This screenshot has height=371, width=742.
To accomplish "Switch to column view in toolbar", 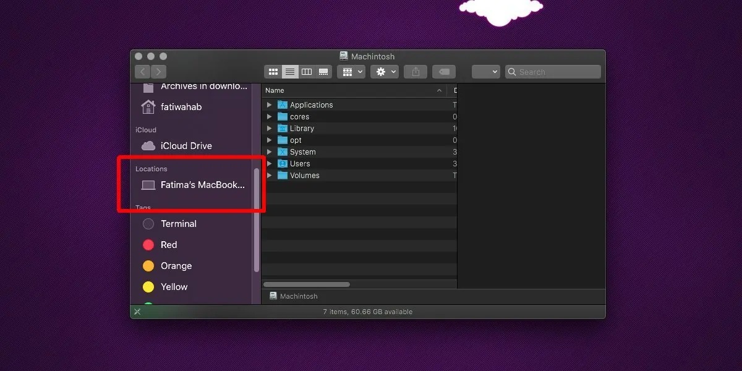I will 307,72.
